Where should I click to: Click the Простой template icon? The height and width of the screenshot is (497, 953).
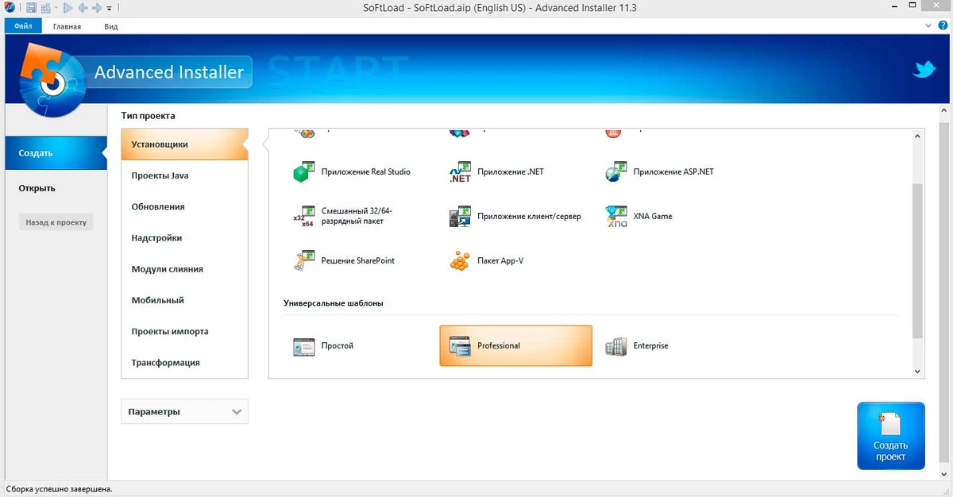[x=303, y=346]
